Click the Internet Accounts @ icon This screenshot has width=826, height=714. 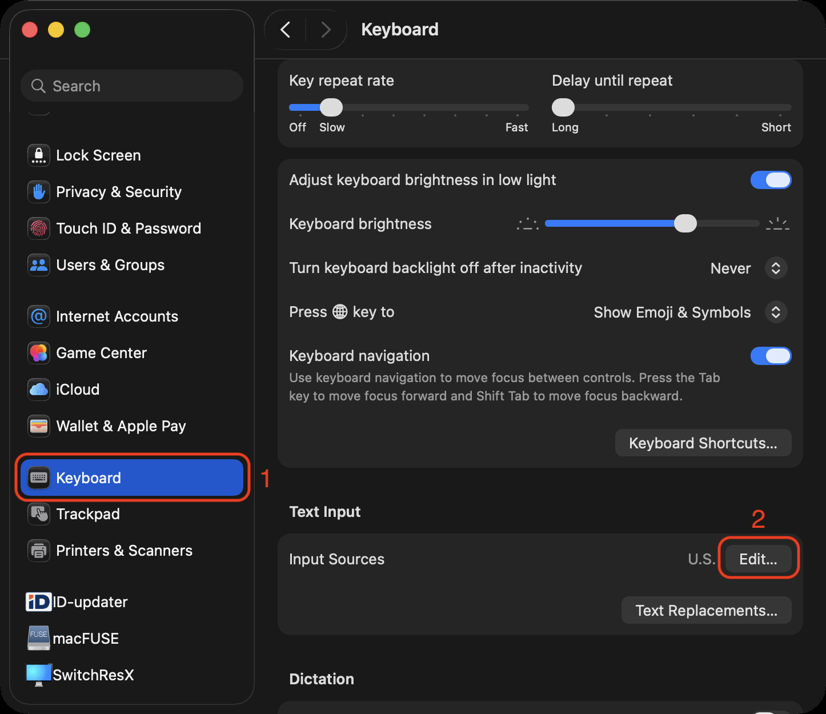coord(39,316)
